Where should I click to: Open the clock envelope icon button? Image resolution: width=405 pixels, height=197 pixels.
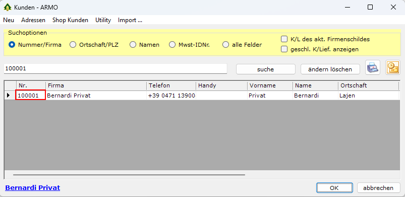coord(392,67)
